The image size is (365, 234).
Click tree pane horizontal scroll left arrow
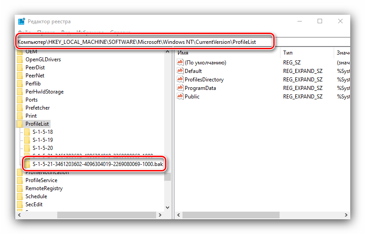[x=20, y=215]
